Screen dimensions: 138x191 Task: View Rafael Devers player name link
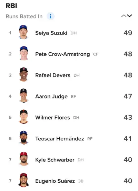tap(53, 75)
